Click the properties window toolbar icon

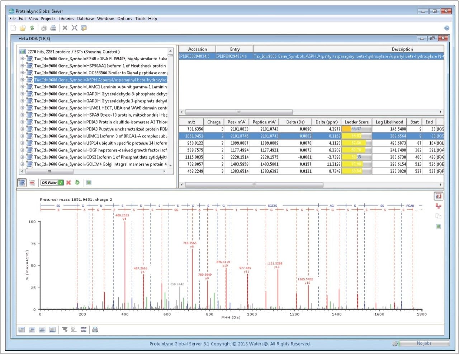pyautogui.click(x=84, y=28)
